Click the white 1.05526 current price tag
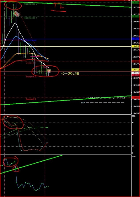This screenshot has width=140, height=197. tap(136, 73)
